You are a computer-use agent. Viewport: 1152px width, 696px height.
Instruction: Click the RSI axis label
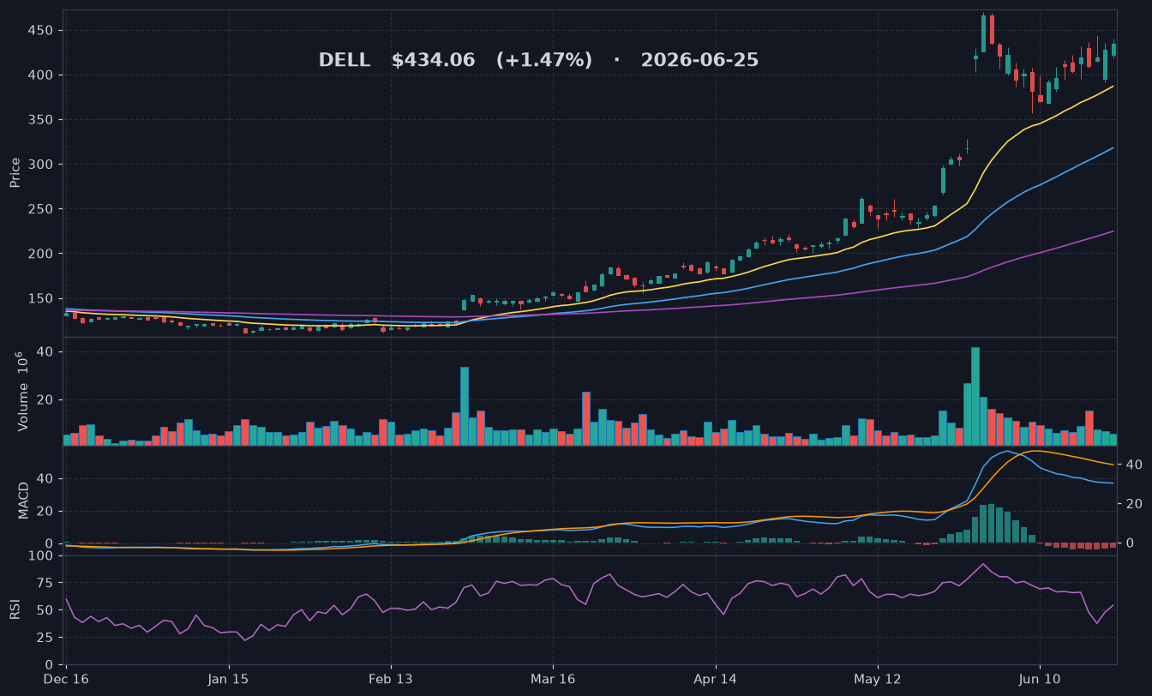15,609
